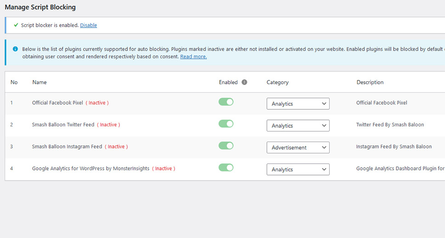Select the Smash Balloon Instagram Feed name
Screen dimensions: 445x238
coord(67,147)
